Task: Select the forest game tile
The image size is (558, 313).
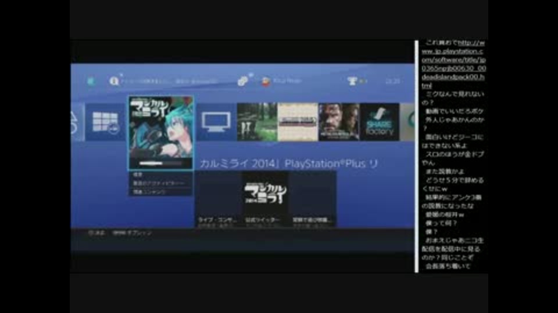Action: (257, 122)
